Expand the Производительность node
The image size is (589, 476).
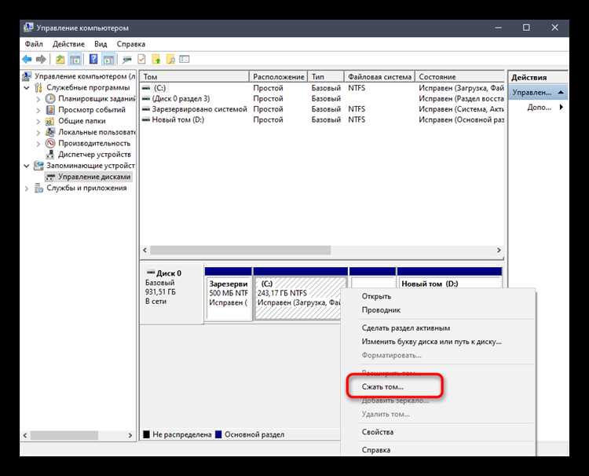coord(38,144)
